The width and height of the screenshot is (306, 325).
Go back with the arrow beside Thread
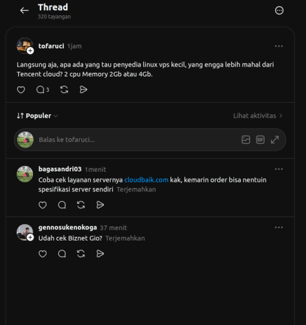24,10
